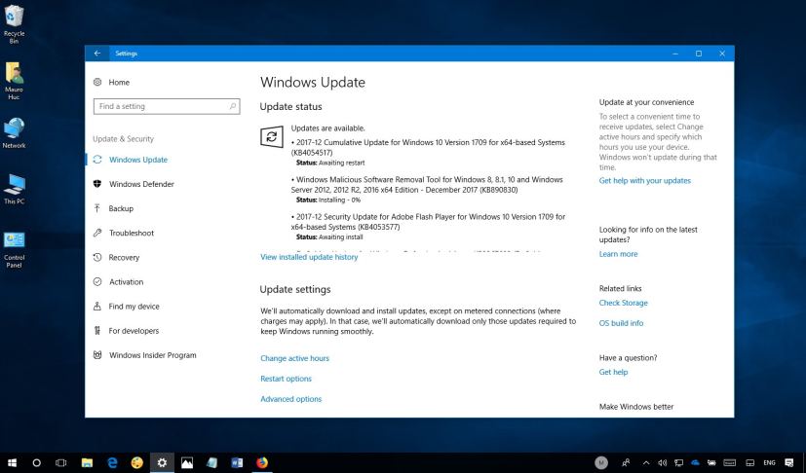Open Mauro Huc user folder desktop icon

click(14, 81)
